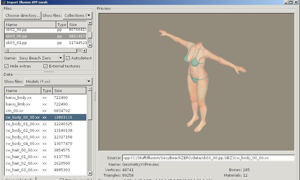
Task: Click the Vertices: 48741 label
Action: point(119,170)
